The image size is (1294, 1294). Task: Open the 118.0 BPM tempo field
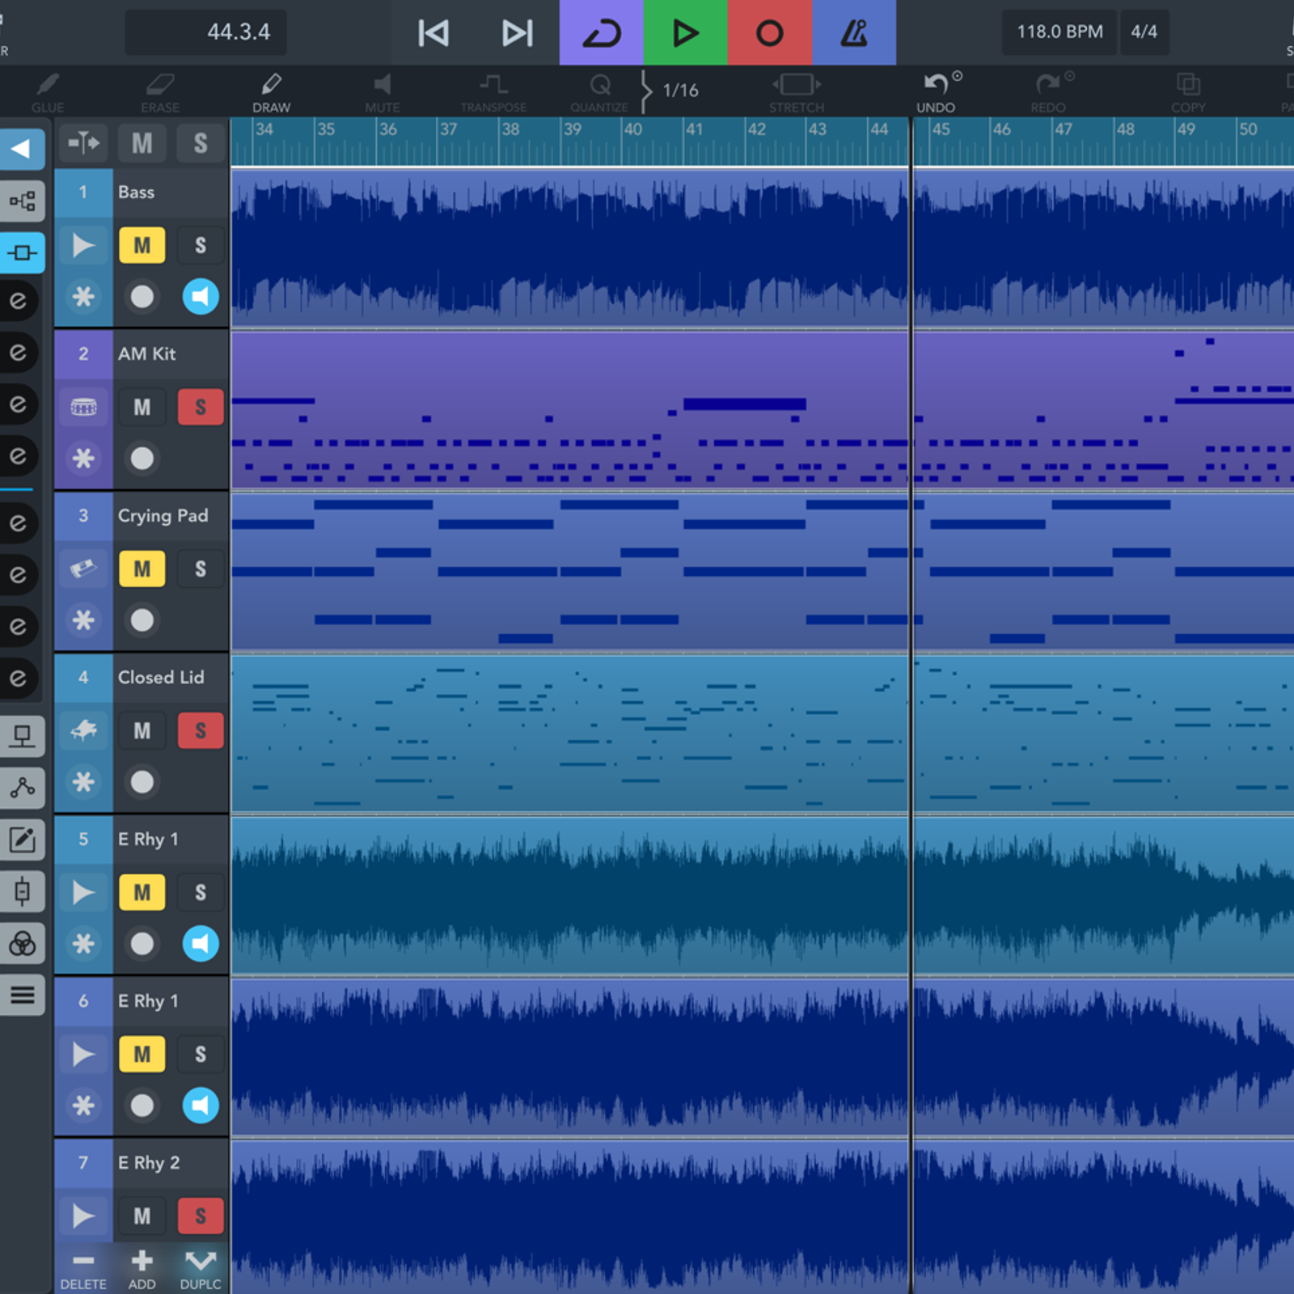coord(1059,32)
